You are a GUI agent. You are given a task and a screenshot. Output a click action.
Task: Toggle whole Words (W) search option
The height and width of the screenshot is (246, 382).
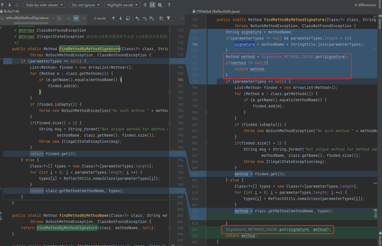click(76, 18)
